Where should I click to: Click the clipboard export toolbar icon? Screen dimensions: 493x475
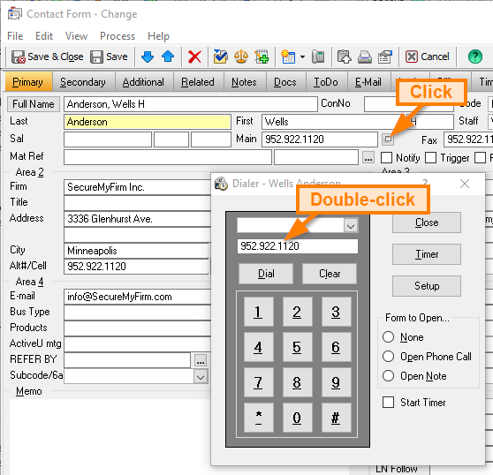(345, 57)
